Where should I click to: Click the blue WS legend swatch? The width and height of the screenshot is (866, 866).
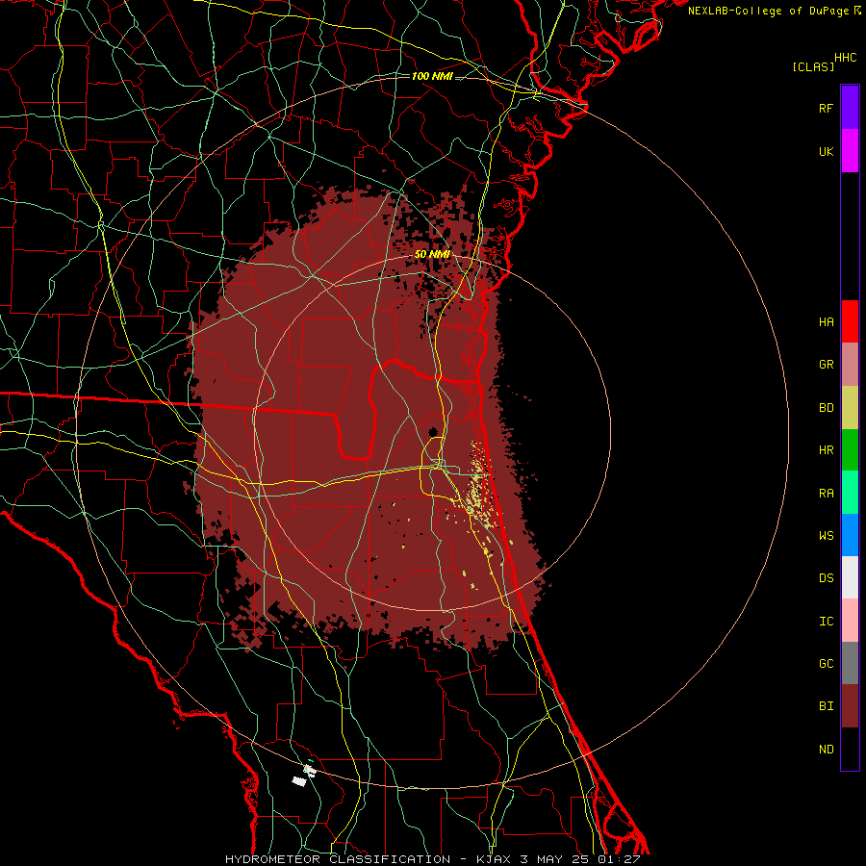click(x=850, y=535)
